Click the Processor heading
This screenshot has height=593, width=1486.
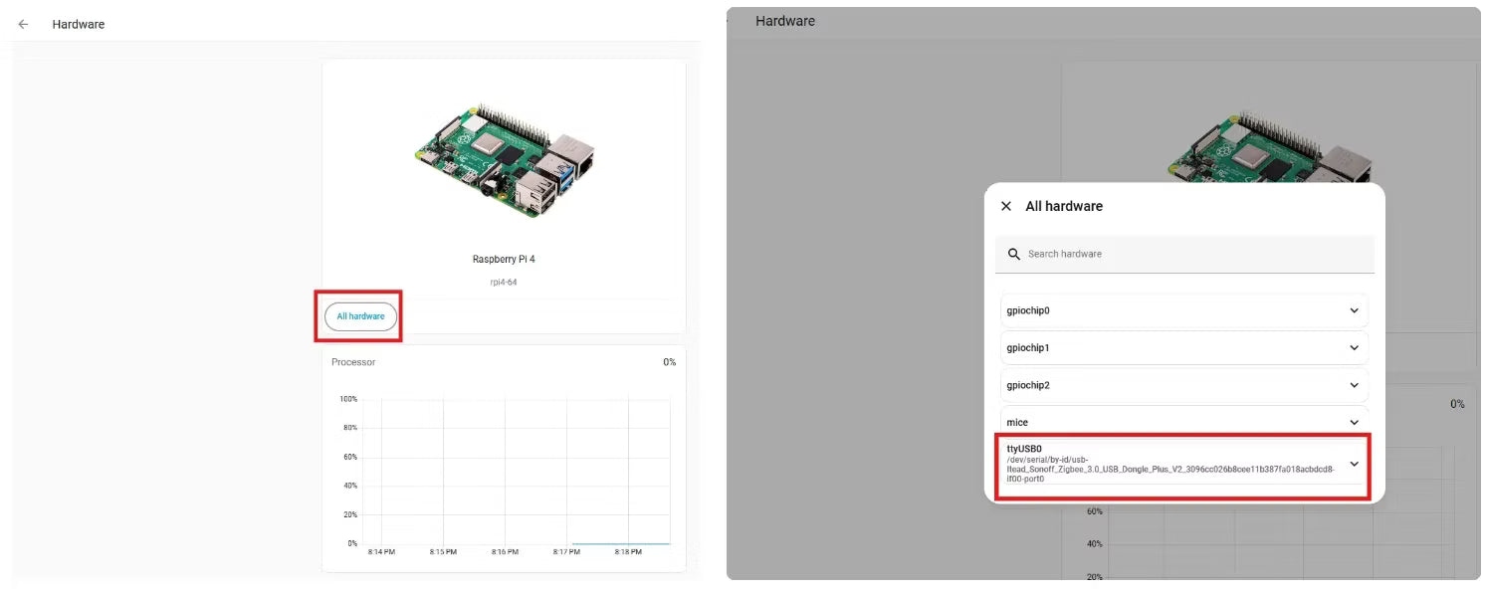[x=353, y=362]
